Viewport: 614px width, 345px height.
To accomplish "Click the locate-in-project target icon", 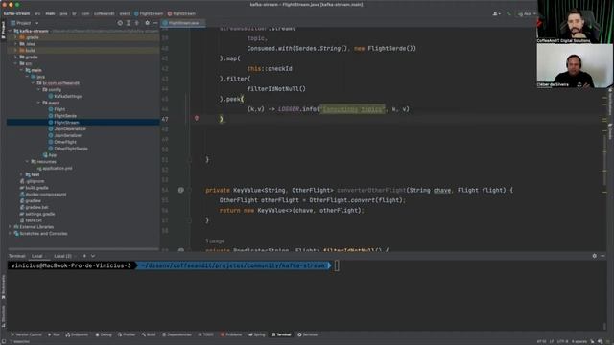I will pos(120,23).
